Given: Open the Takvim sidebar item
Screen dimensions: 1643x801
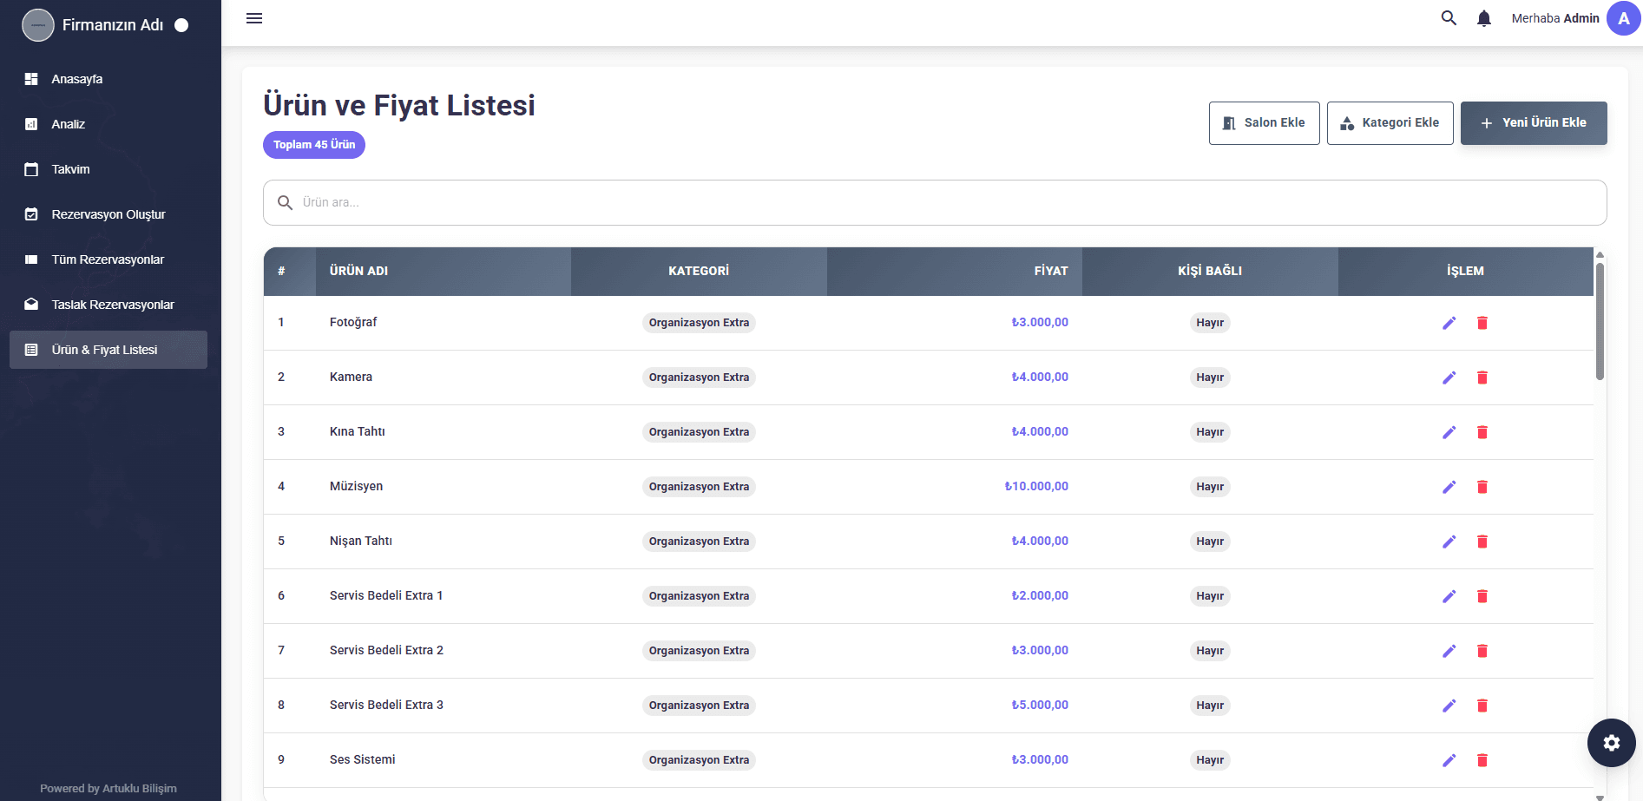Looking at the screenshot, I should coord(70,169).
